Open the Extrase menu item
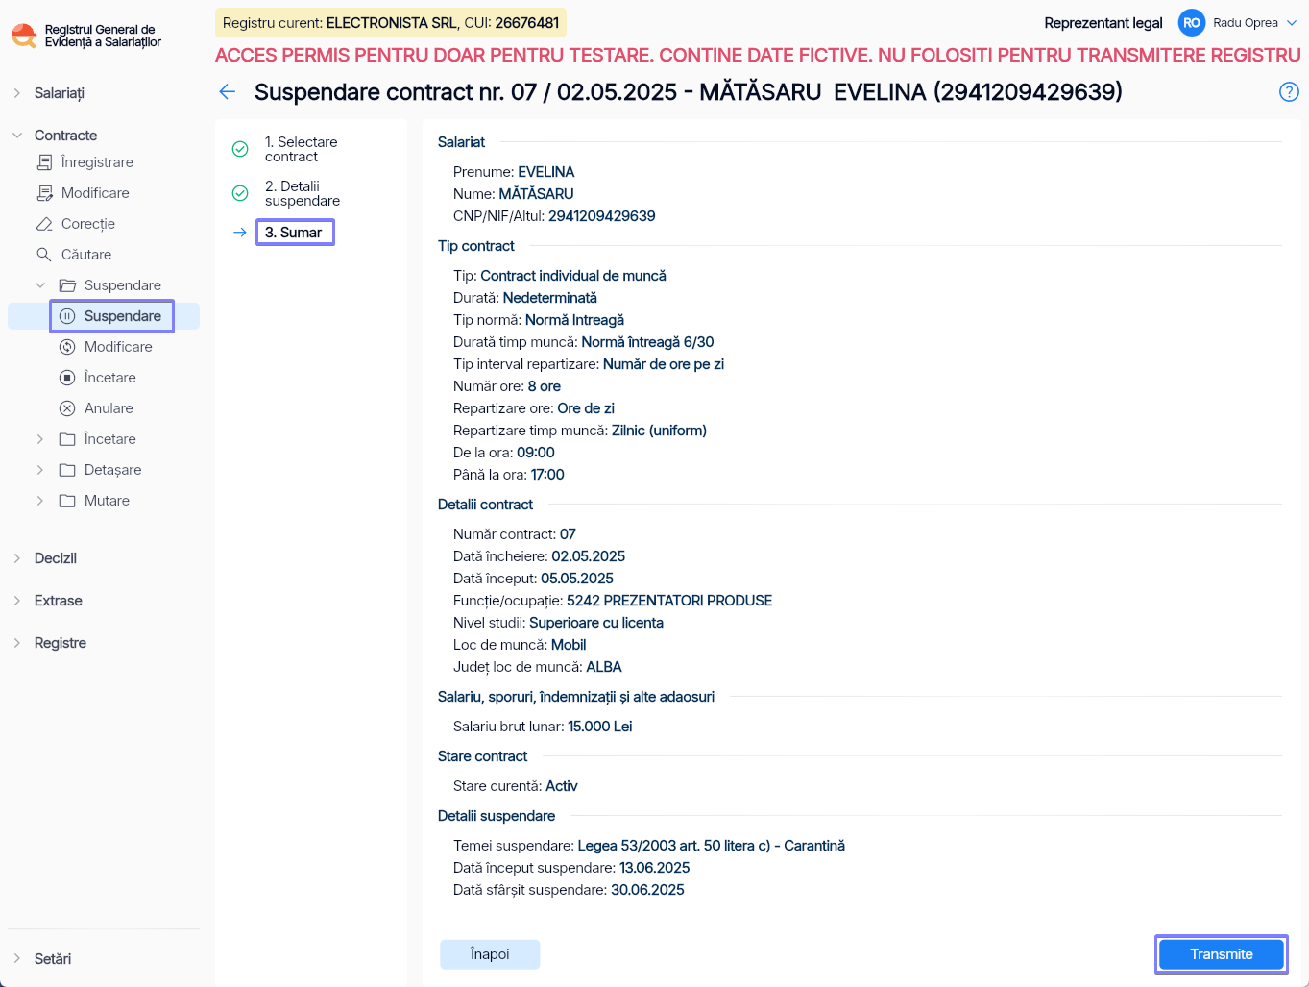1309x987 pixels. [59, 601]
